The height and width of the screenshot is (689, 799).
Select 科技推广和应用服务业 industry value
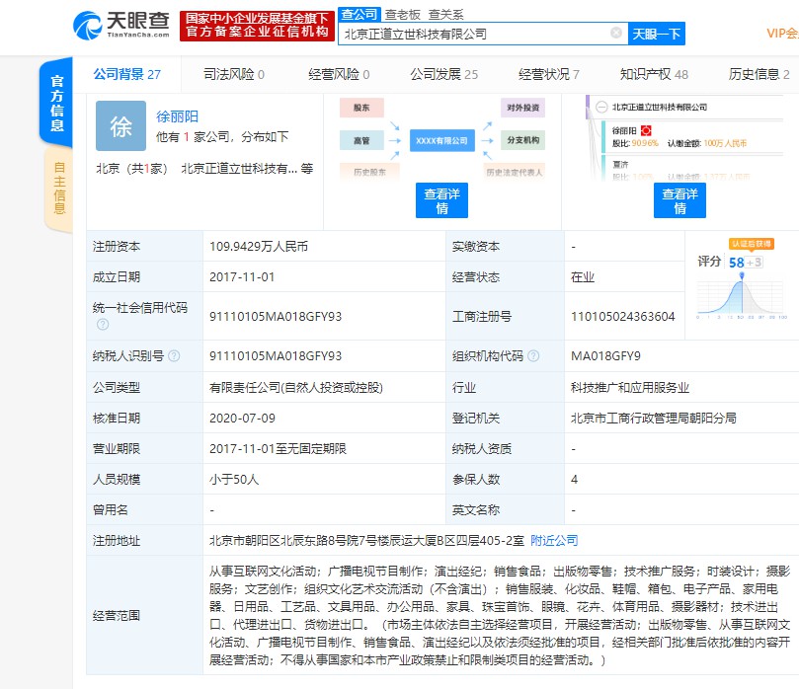point(630,388)
